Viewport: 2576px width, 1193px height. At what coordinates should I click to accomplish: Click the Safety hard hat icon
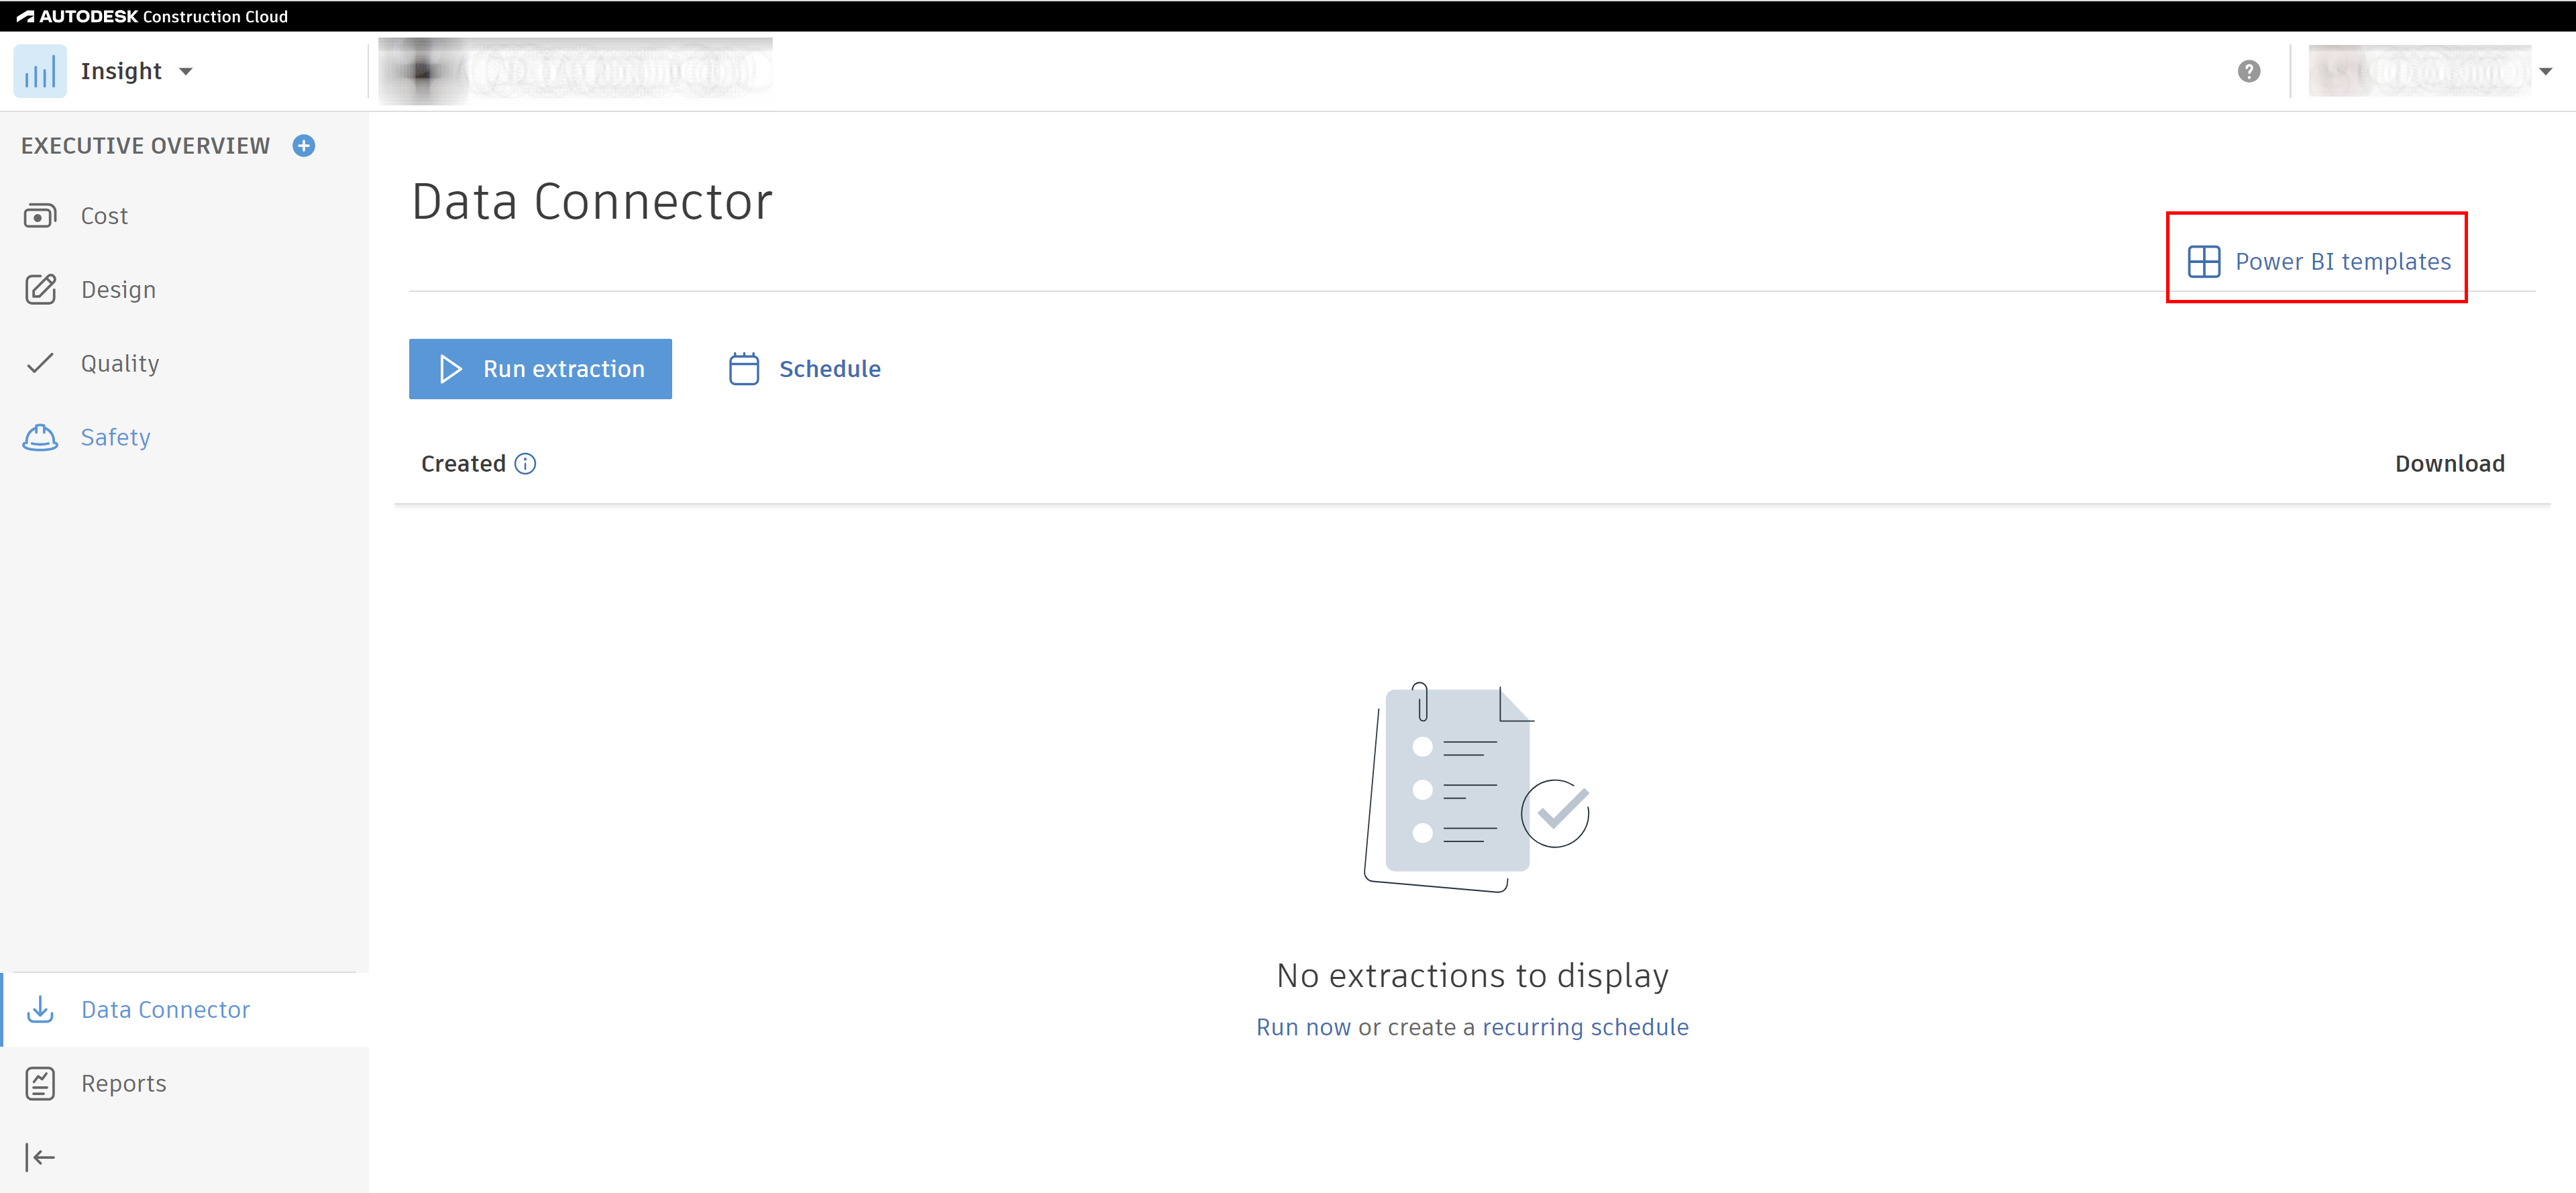(x=40, y=438)
